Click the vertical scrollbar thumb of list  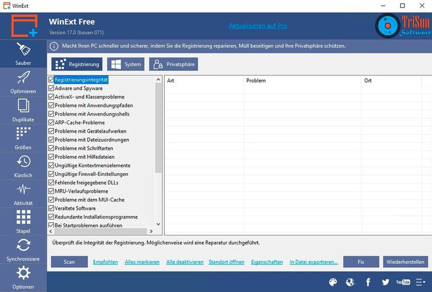click(158, 128)
